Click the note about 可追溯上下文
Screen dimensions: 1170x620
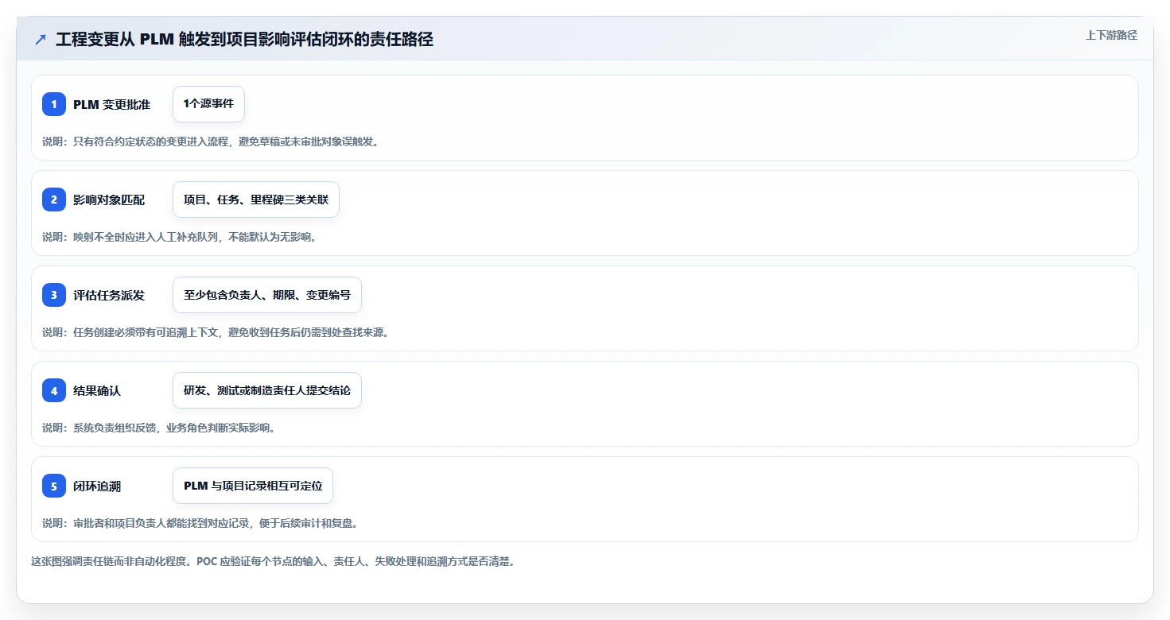tap(216, 332)
